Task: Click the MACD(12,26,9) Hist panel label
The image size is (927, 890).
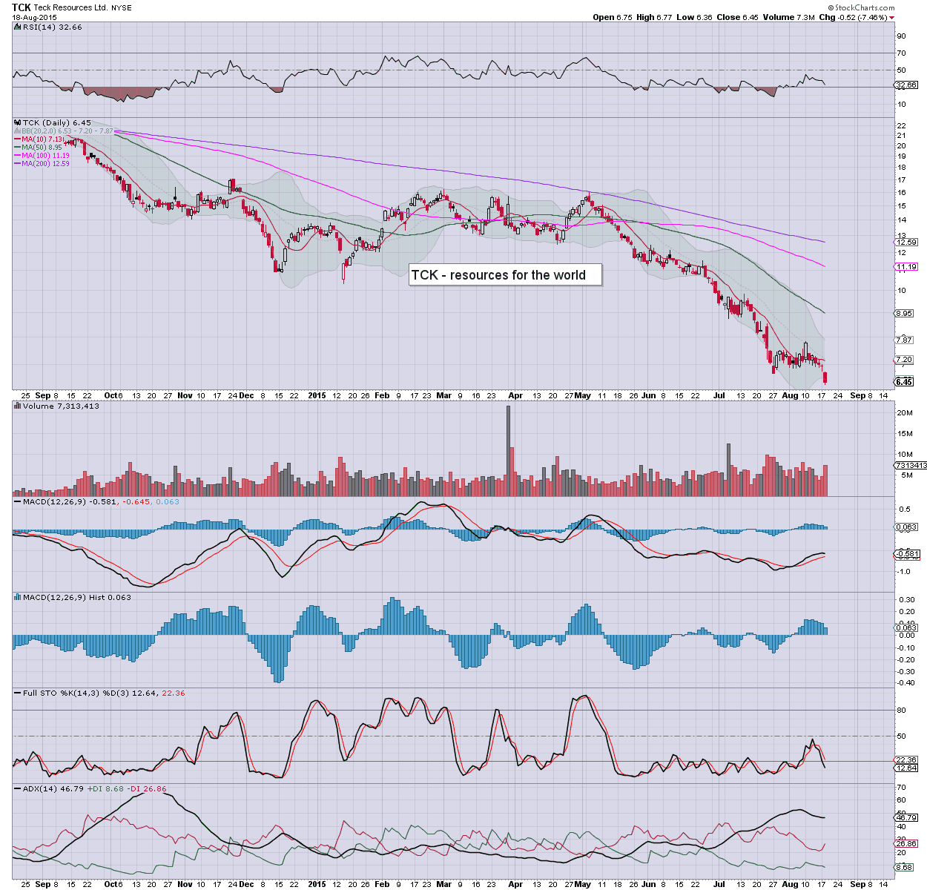Action: pos(77,597)
